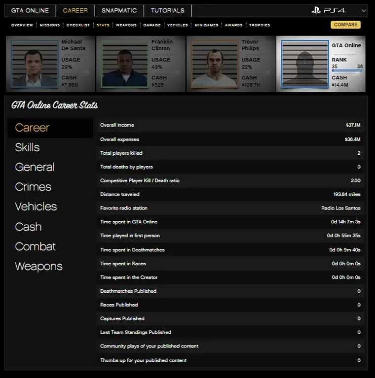
Task: Click the Captures Published row
Action: (230, 318)
